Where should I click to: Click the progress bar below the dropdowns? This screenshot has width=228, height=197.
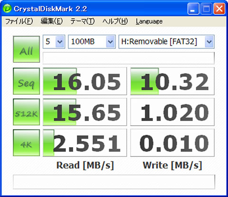[129, 58]
